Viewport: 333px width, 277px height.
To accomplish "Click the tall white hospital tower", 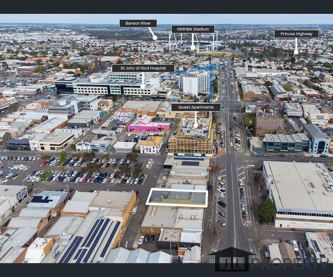I will [195, 83].
